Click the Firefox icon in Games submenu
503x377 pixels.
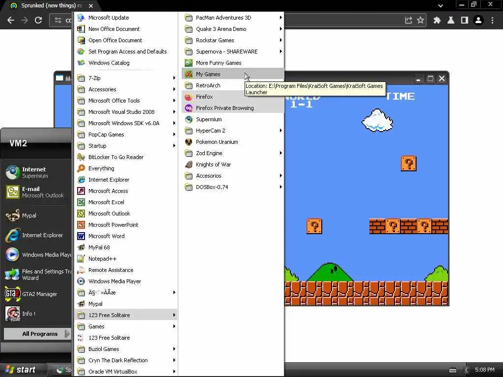coord(189,97)
